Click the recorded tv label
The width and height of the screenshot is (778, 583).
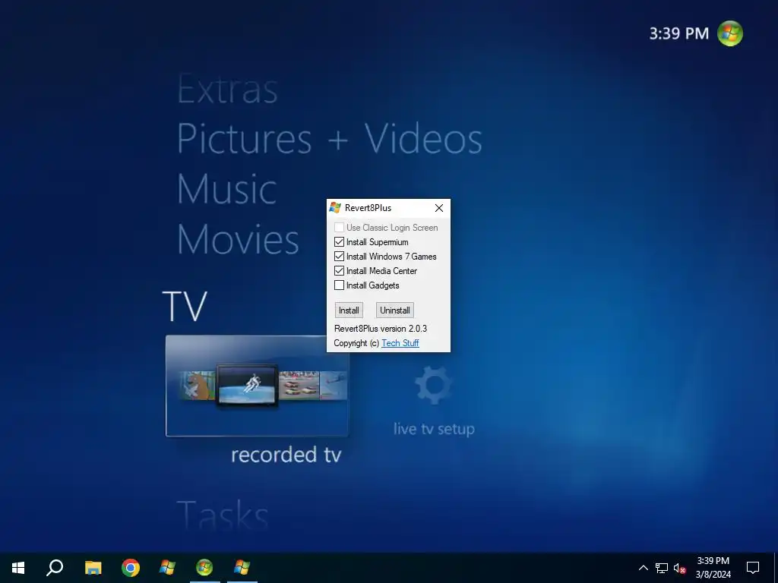click(x=286, y=455)
